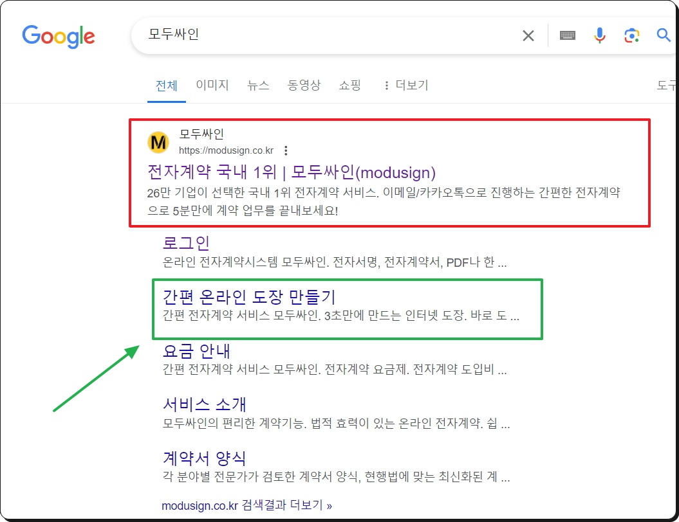Click the Google logo

pyautogui.click(x=59, y=37)
